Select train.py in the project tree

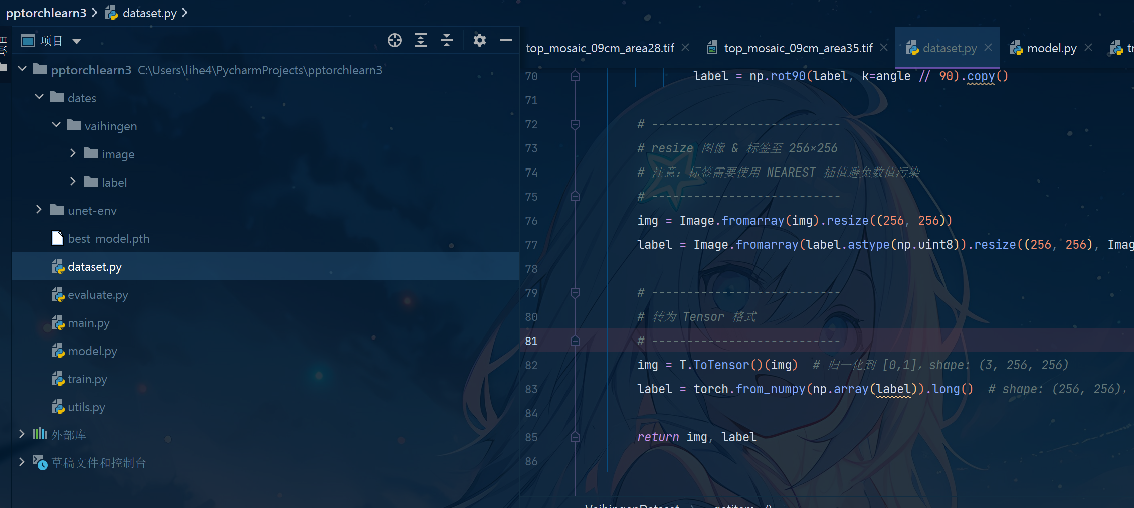(x=87, y=379)
